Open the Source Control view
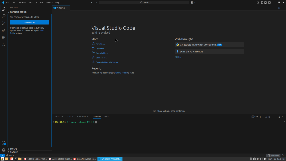The image size is (286, 161). coord(4,23)
